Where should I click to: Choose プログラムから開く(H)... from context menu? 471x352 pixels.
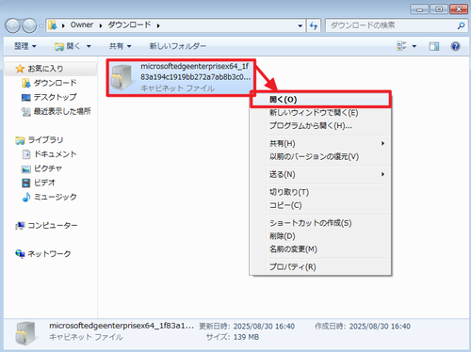(x=320, y=126)
